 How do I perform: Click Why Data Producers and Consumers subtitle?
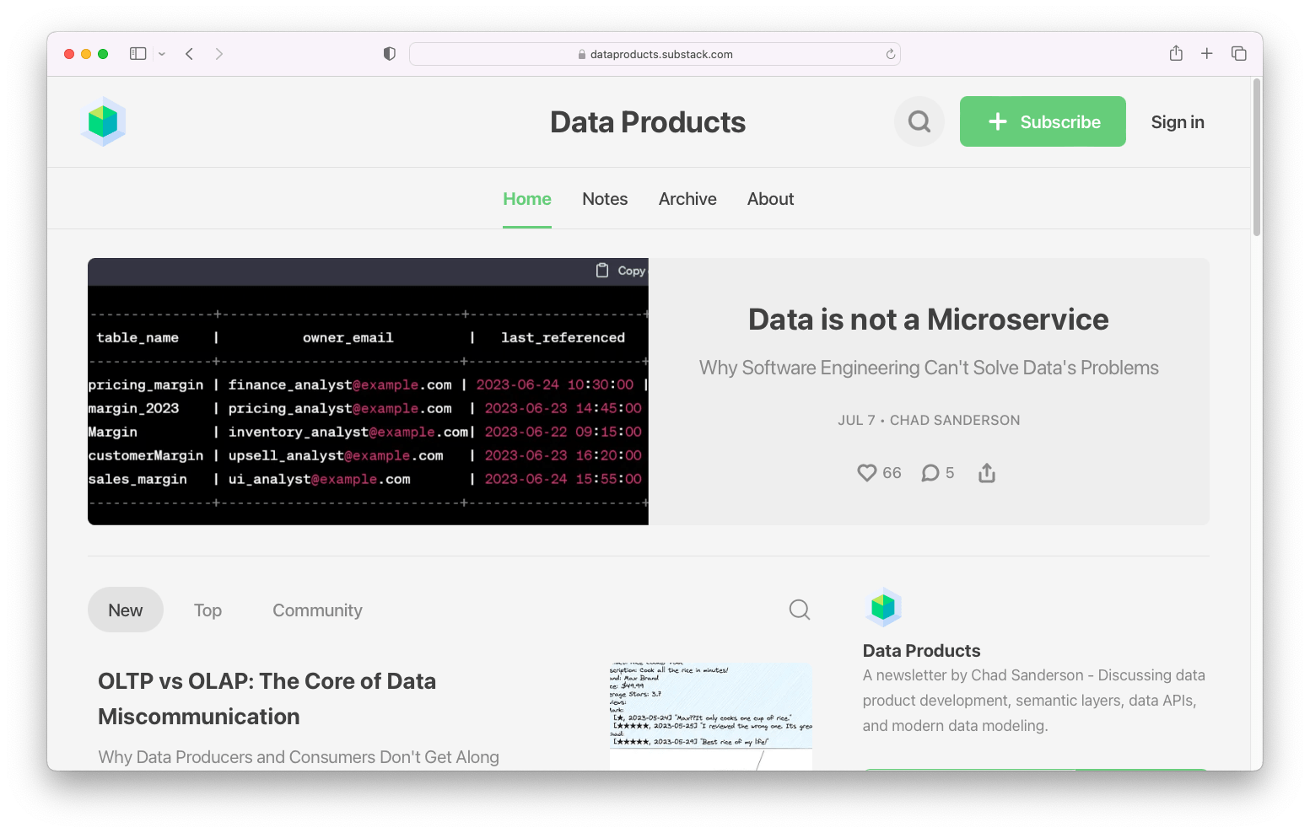point(299,757)
